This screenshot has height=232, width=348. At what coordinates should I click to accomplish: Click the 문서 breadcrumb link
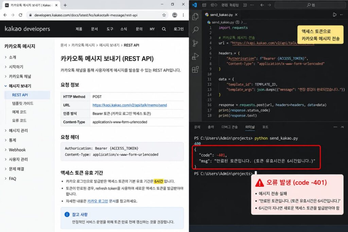64,45
